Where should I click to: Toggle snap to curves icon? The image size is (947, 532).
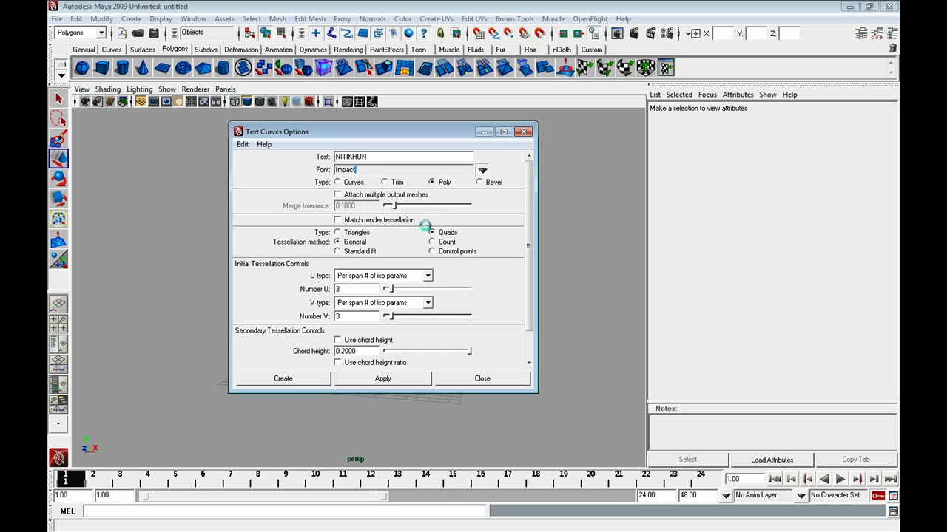pyautogui.click(x=493, y=33)
